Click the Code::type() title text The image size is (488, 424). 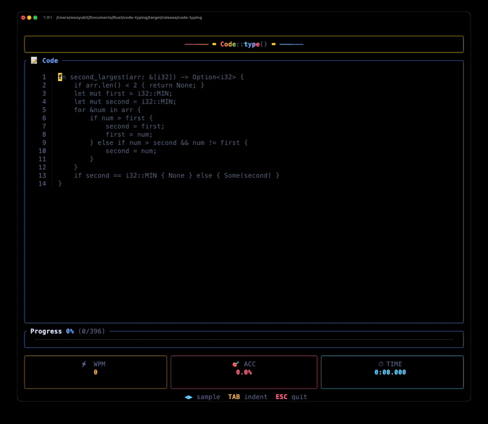coord(243,44)
